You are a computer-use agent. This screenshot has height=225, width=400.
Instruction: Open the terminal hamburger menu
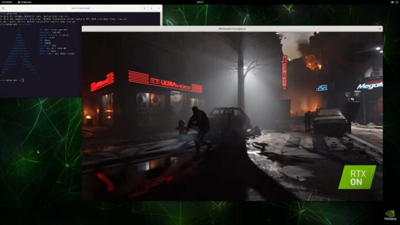[151, 8]
